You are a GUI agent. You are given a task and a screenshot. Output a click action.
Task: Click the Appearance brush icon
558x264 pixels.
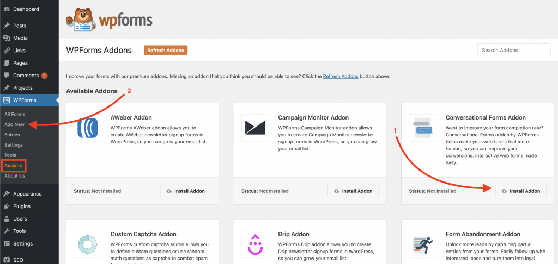[x=7, y=194]
